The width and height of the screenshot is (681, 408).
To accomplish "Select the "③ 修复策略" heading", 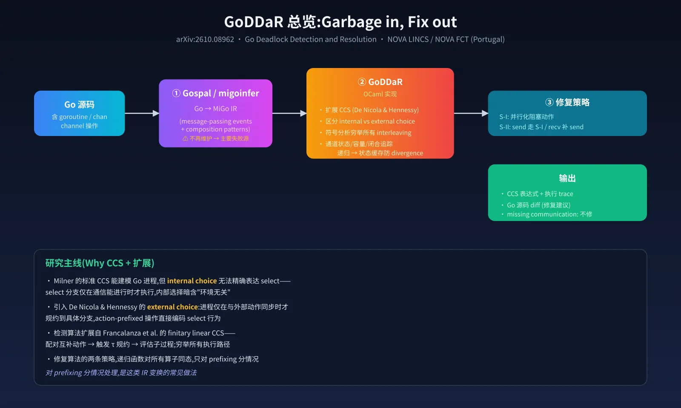I will (x=567, y=102).
